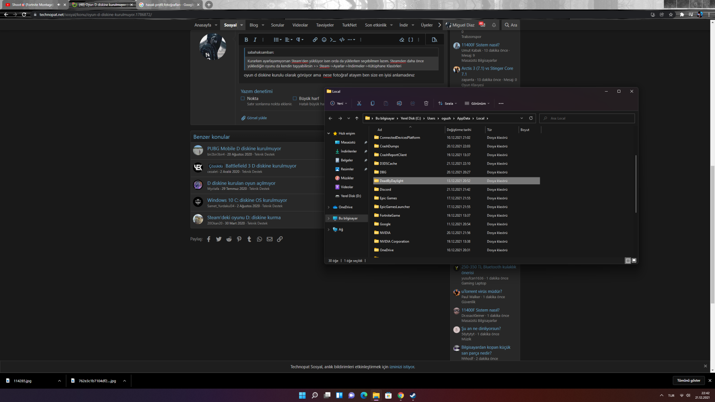Switch to the Google search browser tab
The width and height of the screenshot is (715, 402).
168,5
